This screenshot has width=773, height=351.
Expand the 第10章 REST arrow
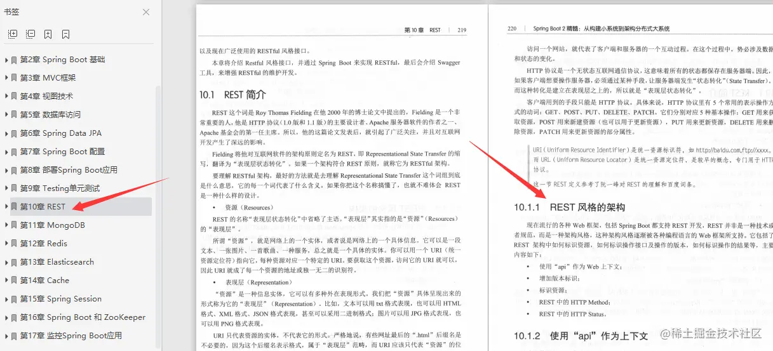click(6, 207)
